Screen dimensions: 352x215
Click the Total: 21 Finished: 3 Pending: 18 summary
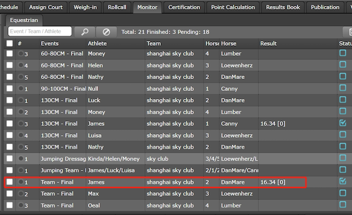[165, 32]
